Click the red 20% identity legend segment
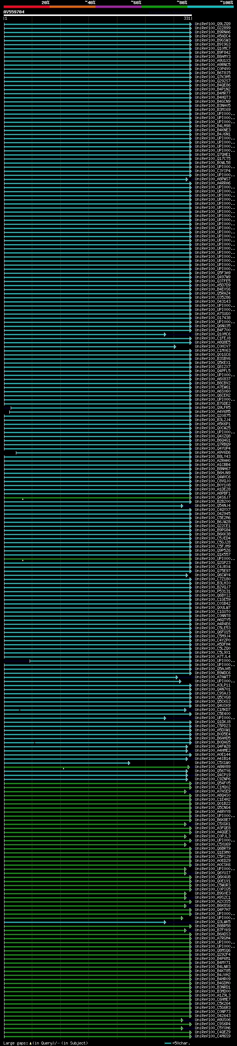The width and height of the screenshot is (237, 1046). click(x=27, y=7)
